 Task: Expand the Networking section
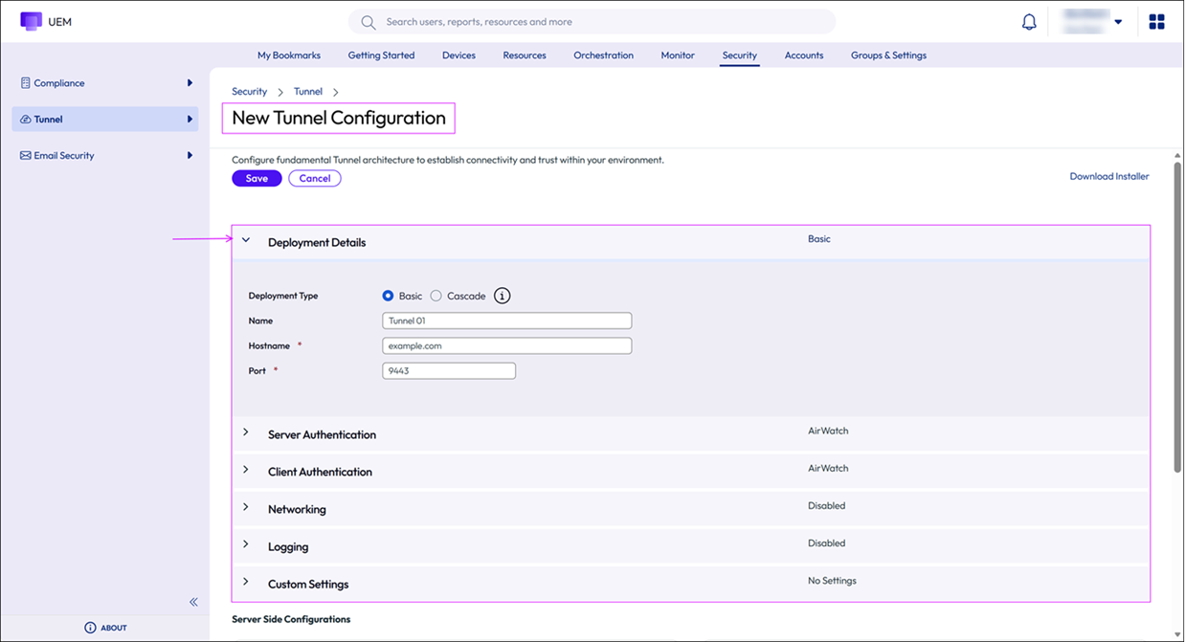coord(246,508)
